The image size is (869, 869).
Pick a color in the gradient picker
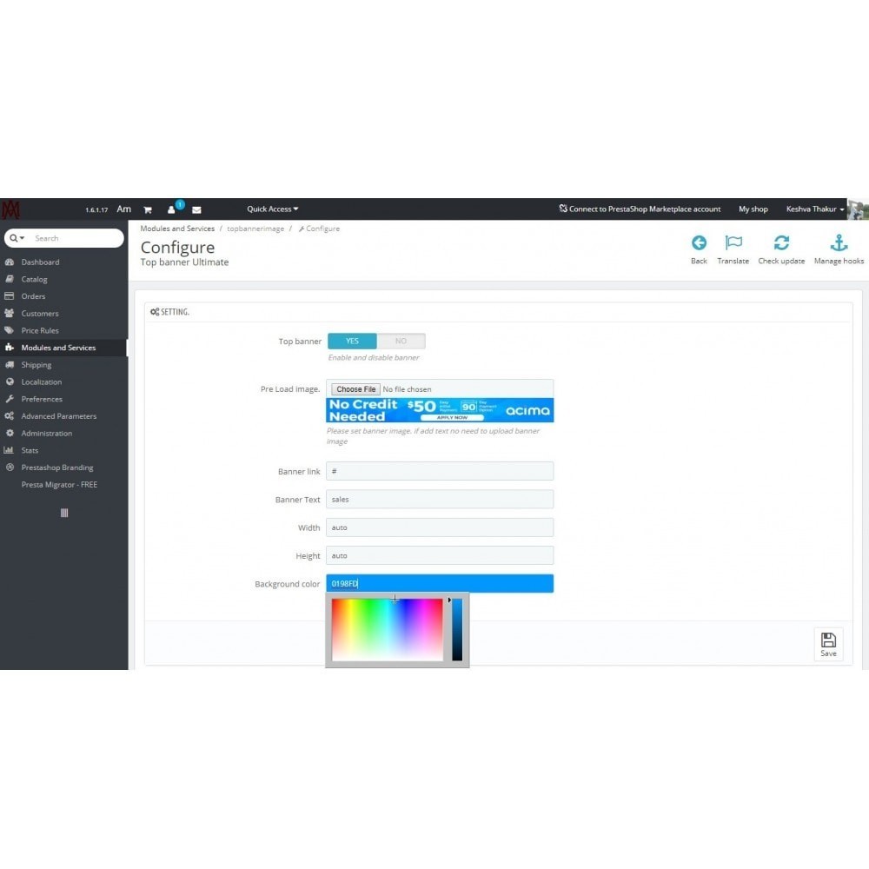[x=387, y=629]
